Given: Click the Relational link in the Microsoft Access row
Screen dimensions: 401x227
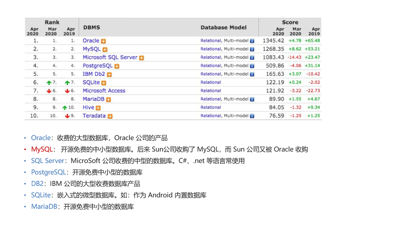Looking at the screenshot, I should point(211,91).
